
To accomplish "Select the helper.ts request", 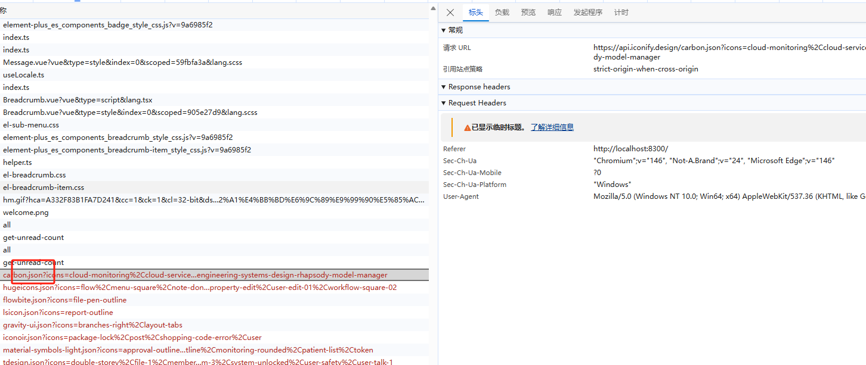I will (17, 163).
